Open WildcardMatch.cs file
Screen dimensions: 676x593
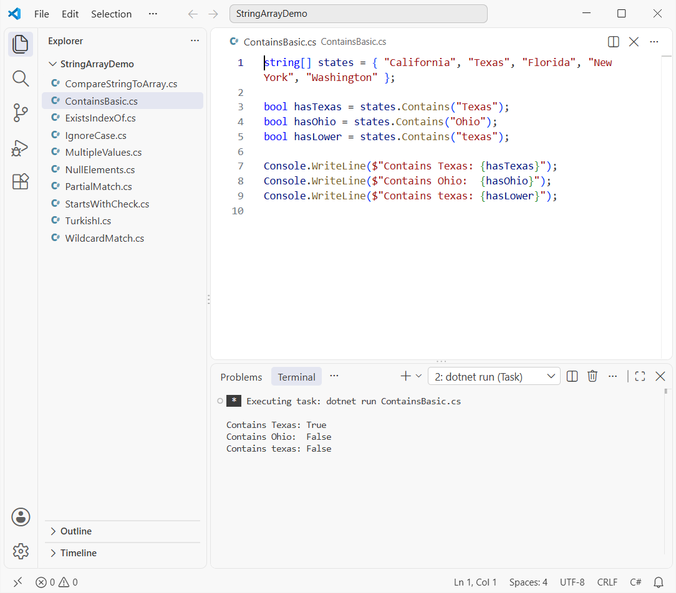click(122, 238)
